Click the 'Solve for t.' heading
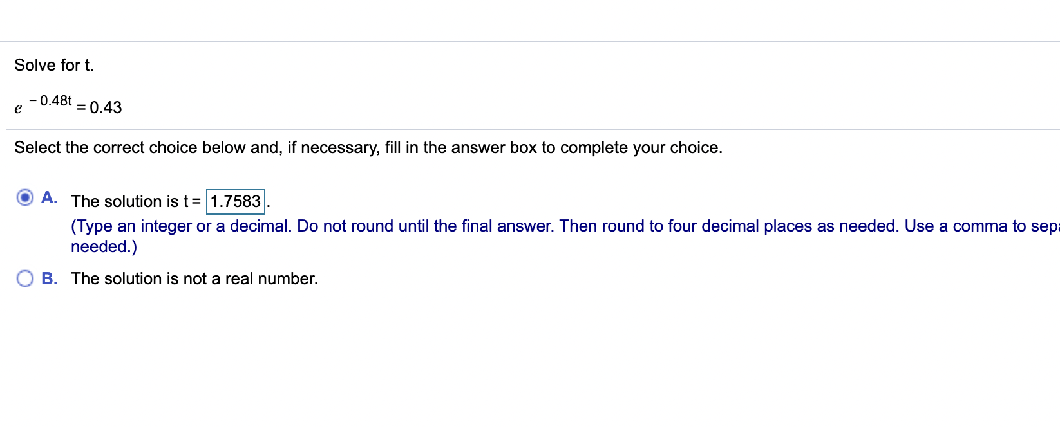 tap(54, 64)
